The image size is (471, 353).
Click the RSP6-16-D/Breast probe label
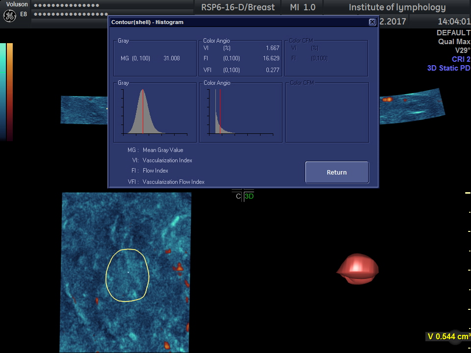[x=238, y=7]
